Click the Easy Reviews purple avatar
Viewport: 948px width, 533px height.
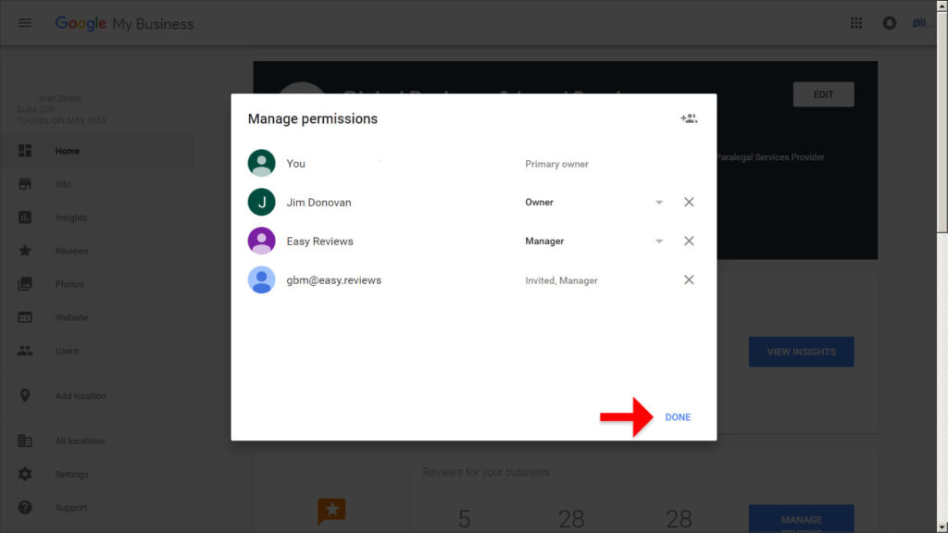(261, 241)
